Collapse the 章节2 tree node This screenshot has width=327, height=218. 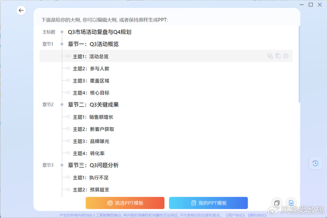62,105
